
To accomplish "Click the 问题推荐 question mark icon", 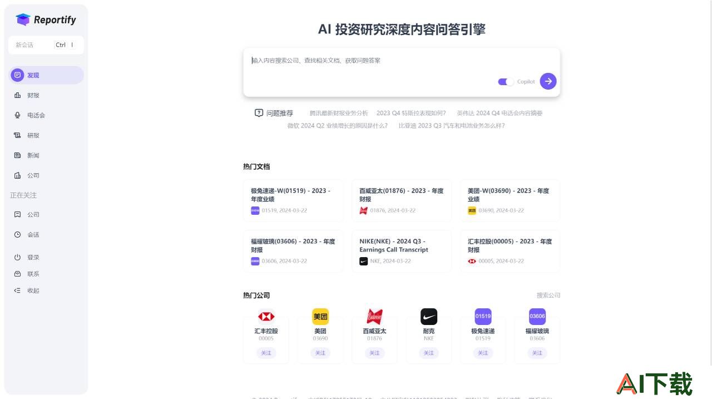I will click(259, 113).
